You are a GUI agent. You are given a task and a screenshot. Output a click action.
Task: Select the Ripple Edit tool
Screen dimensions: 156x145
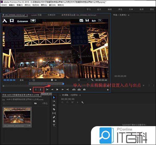point(54,105)
